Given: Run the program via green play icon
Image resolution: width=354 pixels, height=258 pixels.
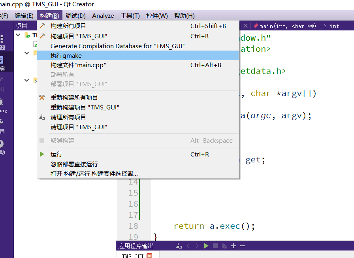Looking at the screenshot, I should click(206, 246).
